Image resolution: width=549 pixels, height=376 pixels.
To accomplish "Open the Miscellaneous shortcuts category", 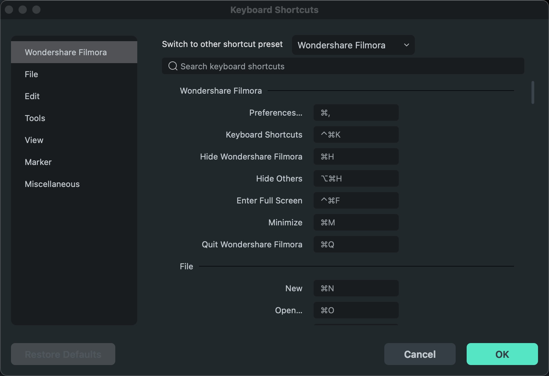I will tap(52, 184).
